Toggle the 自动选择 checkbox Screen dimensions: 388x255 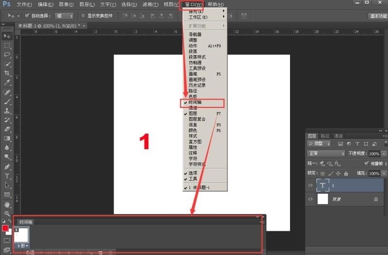[27, 16]
